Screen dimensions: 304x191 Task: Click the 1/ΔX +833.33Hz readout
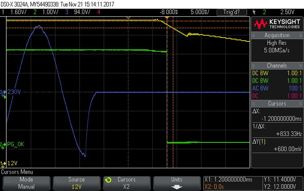click(x=277, y=130)
